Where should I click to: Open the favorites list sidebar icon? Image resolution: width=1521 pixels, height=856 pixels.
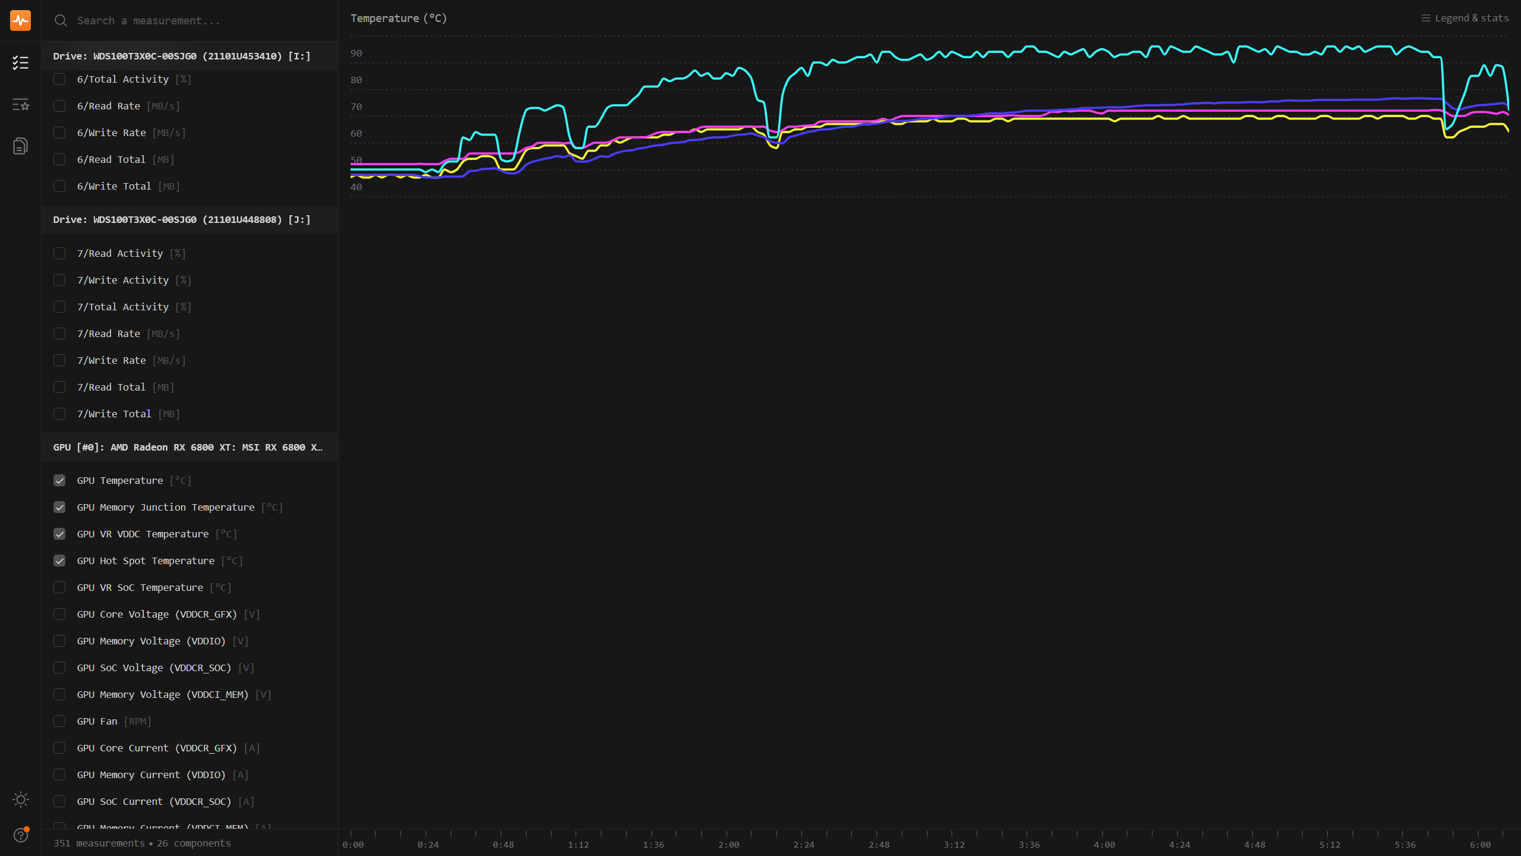20,105
